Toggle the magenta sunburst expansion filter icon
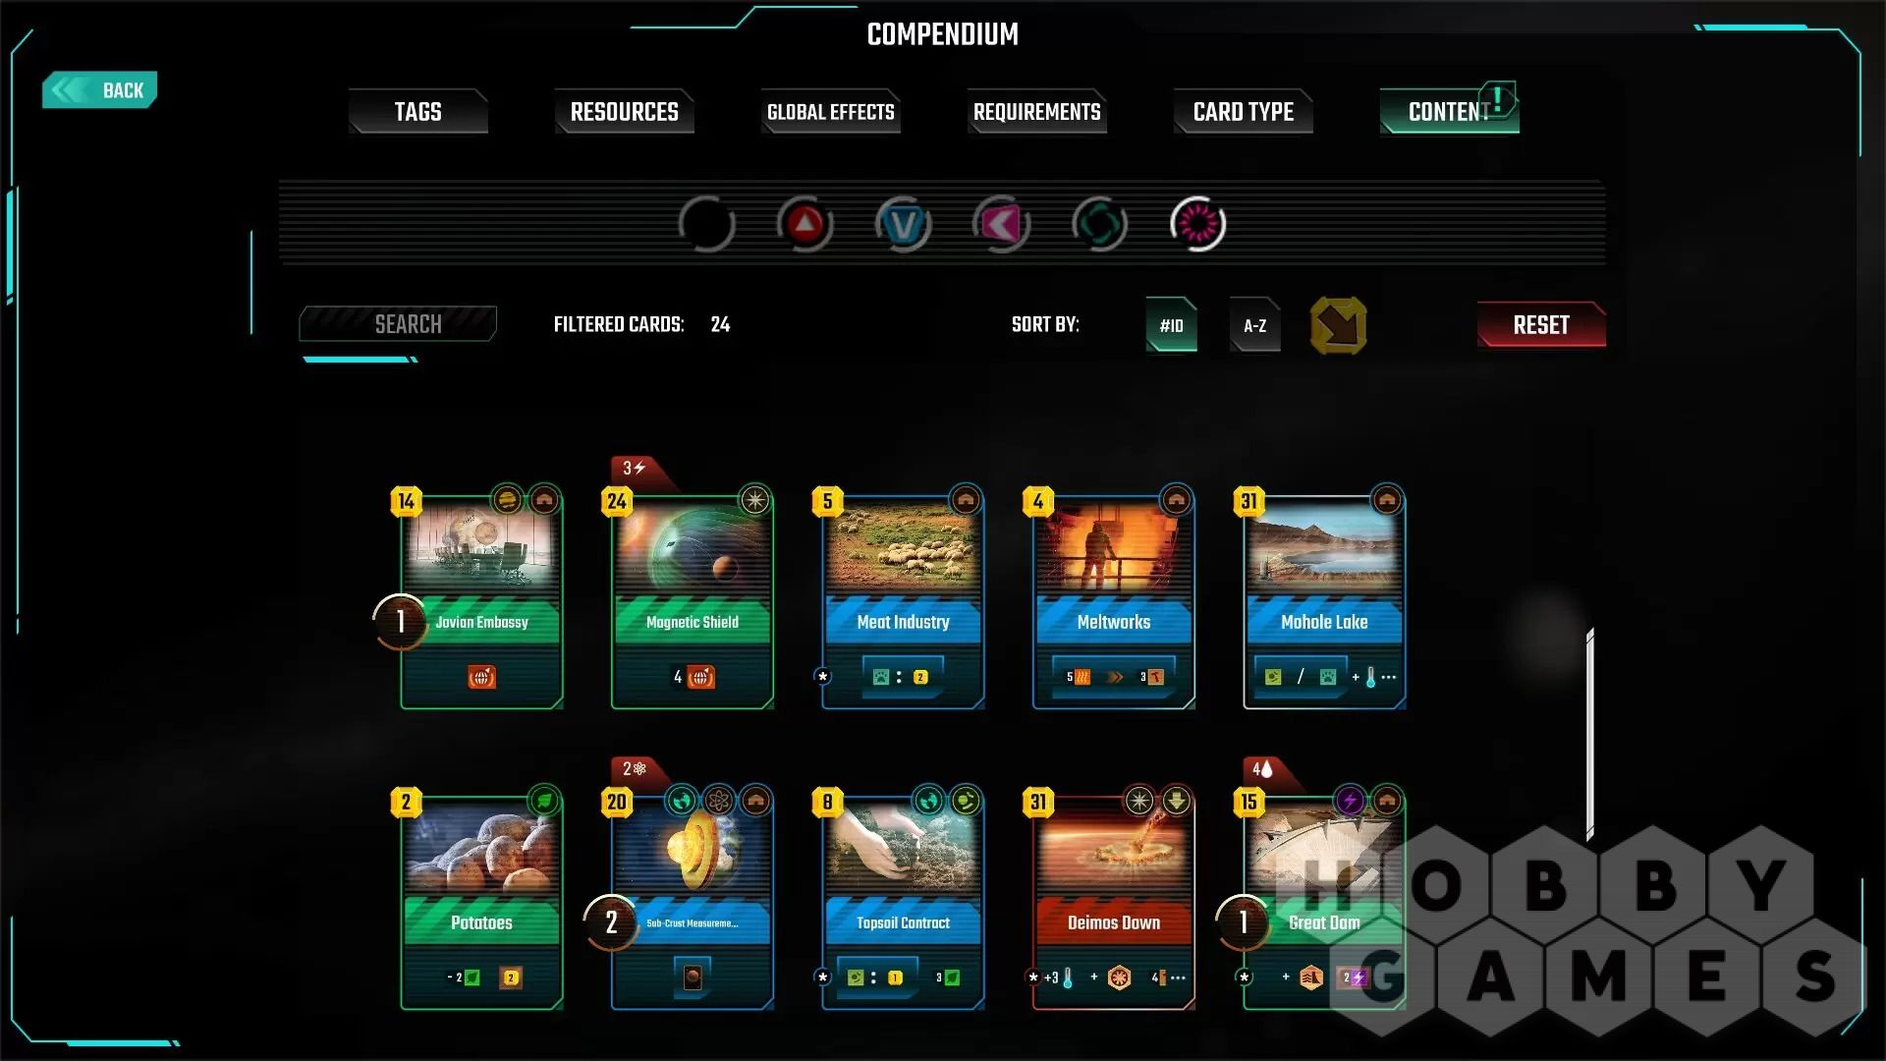1886x1061 pixels. click(1197, 225)
